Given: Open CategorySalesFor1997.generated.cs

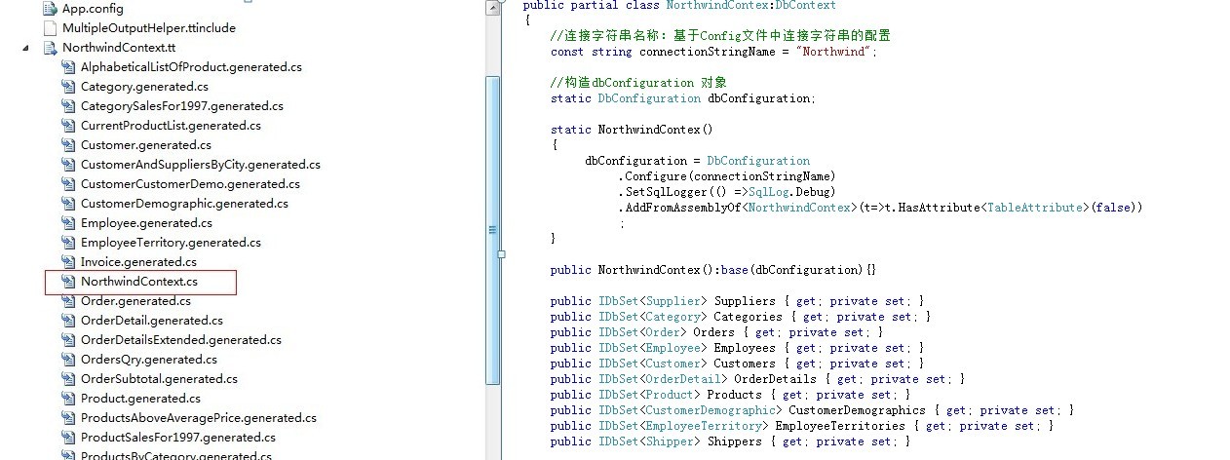Looking at the screenshot, I should tap(182, 106).
